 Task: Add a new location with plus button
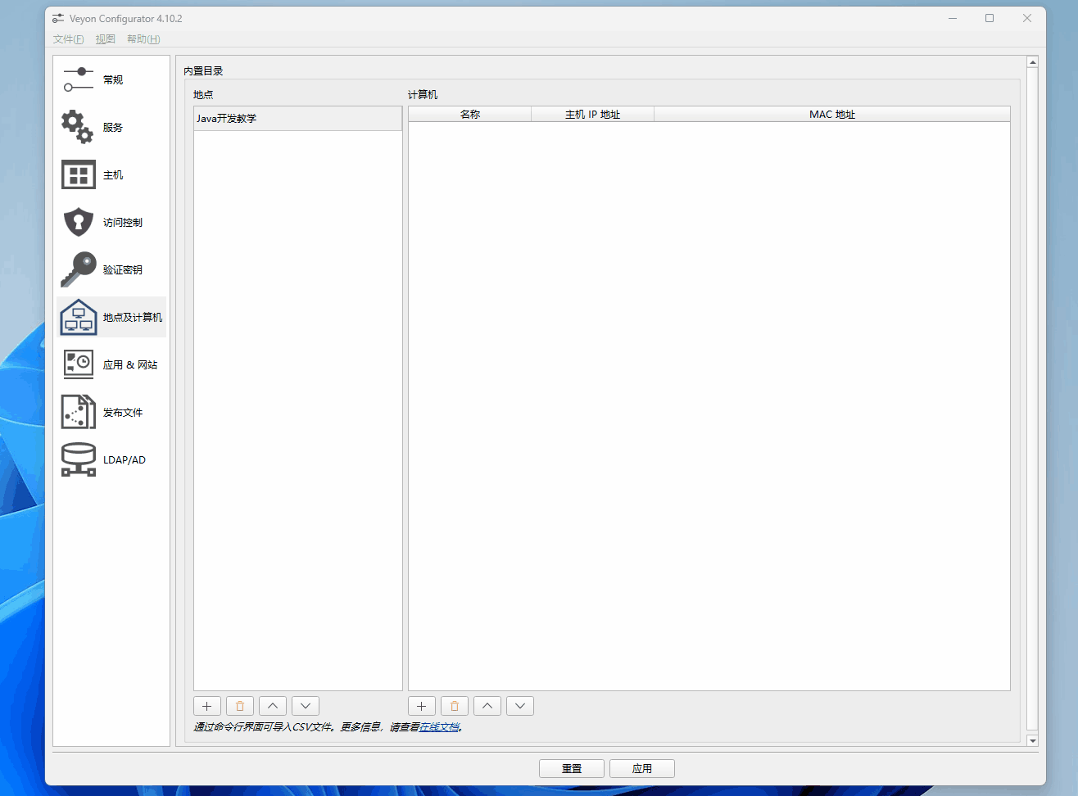pyautogui.click(x=207, y=706)
